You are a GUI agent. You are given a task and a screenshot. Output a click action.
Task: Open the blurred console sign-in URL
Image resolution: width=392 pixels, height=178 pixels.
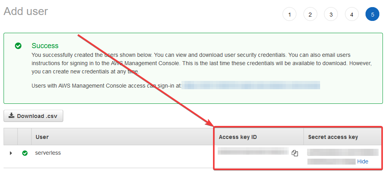click(251, 85)
